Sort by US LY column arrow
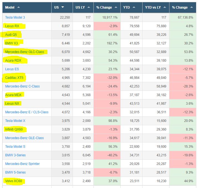Viewport: 198px width, 188px height. pyautogui.click(x=89, y=7)
